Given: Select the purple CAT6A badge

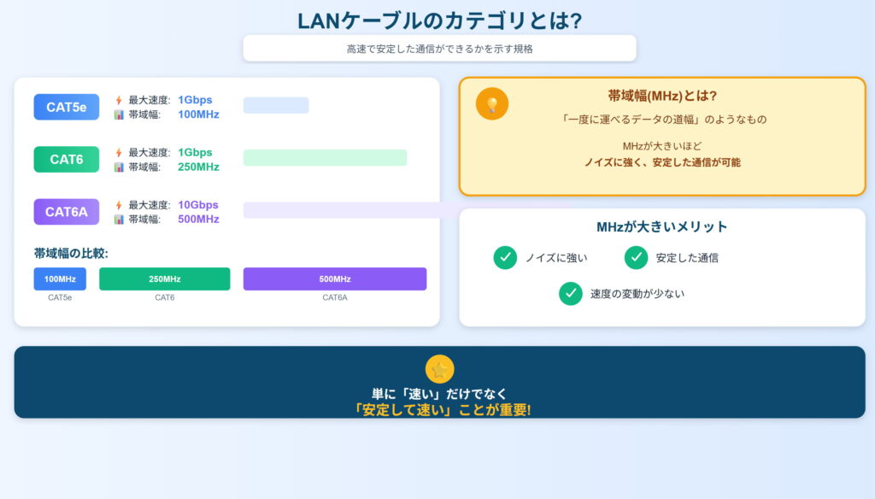Looking at the screenshot, I should click(67, 212).
